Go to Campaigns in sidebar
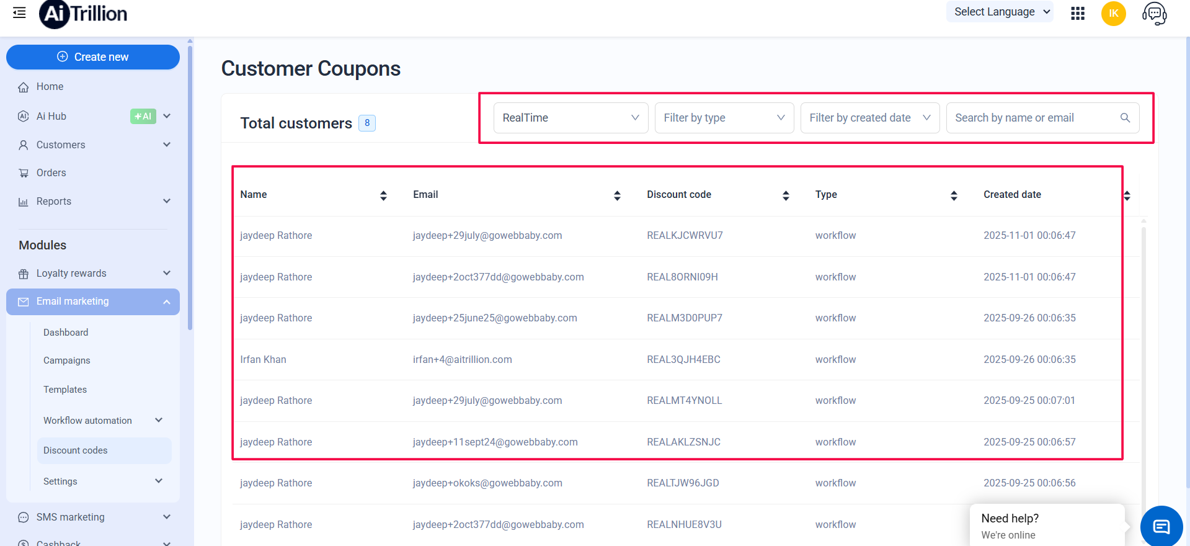1190x546 pixels. (x=67, y=360)
